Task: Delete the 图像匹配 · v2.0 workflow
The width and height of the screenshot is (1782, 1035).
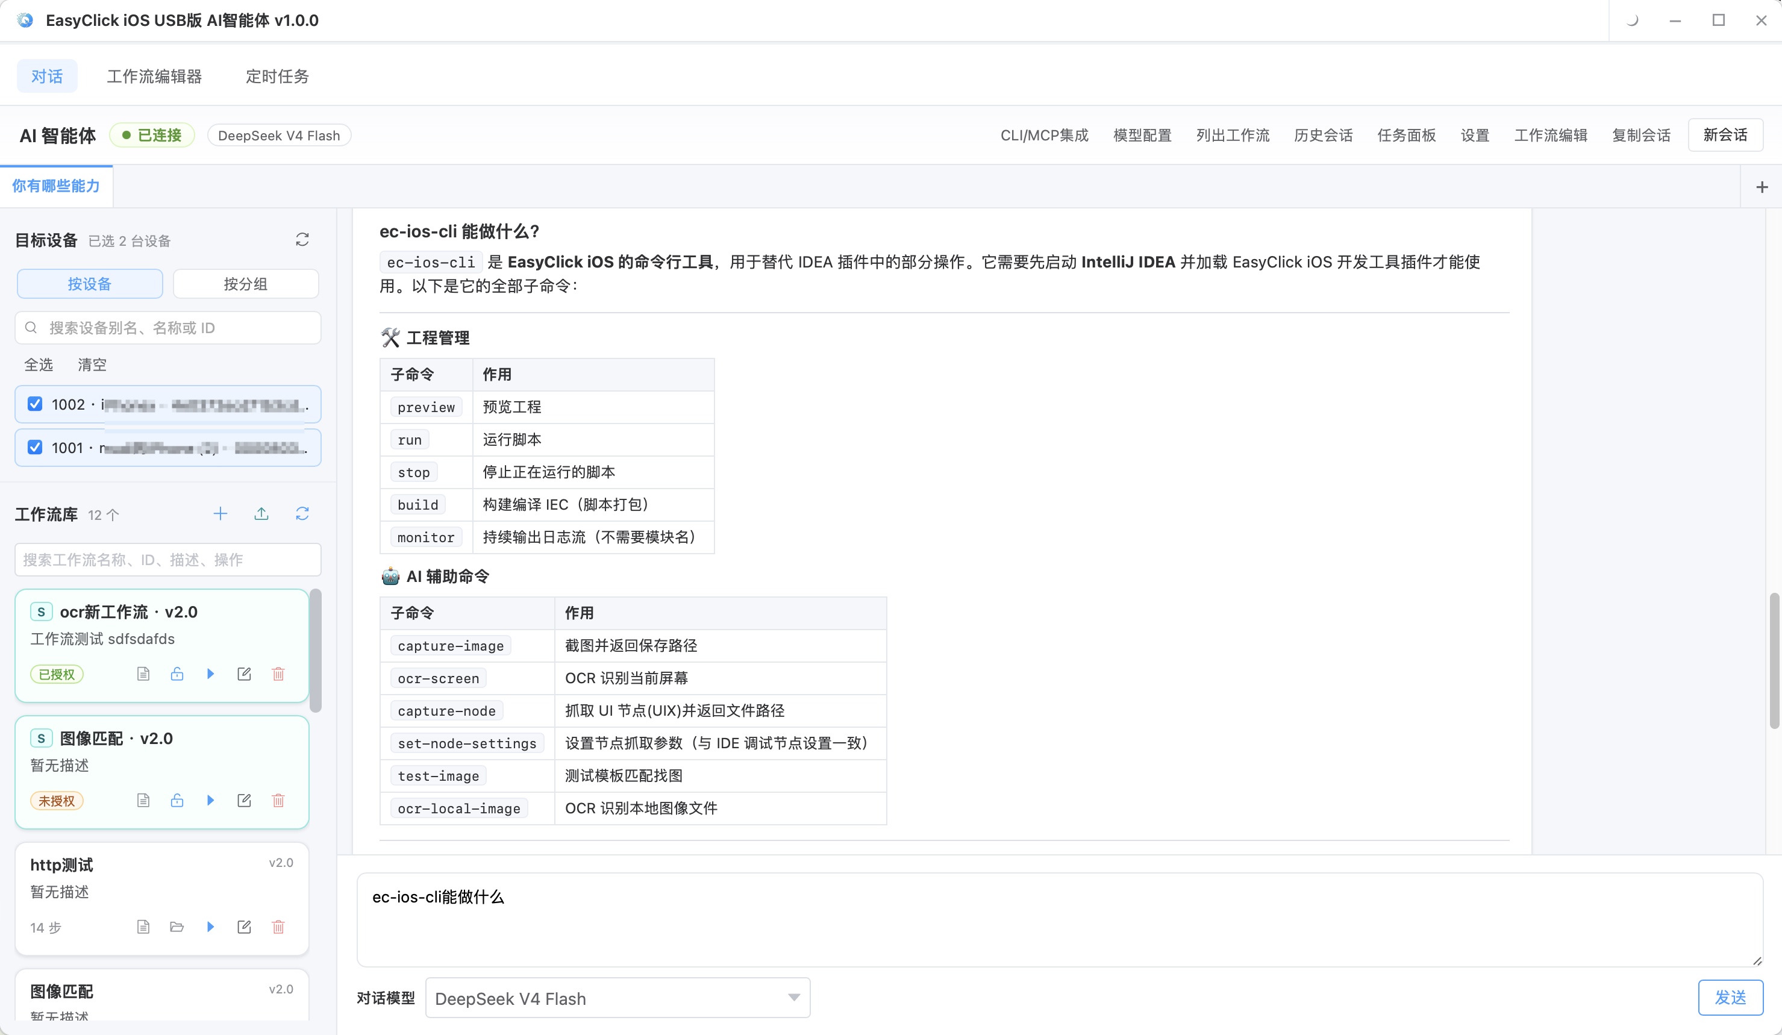Action: pos(278,800)
